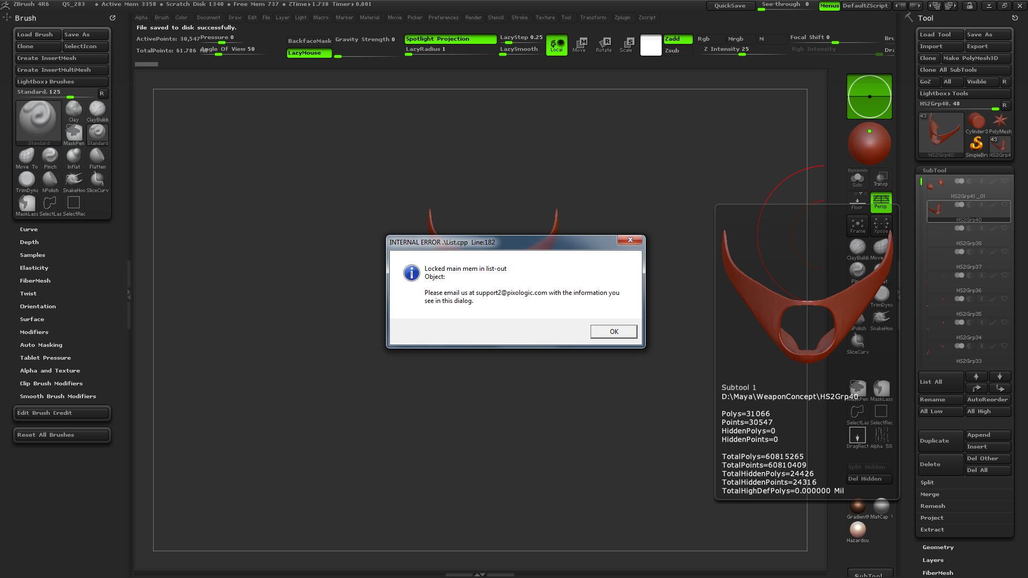
Task: Open the Alpha and Texture menu
Action: (49, 370)
